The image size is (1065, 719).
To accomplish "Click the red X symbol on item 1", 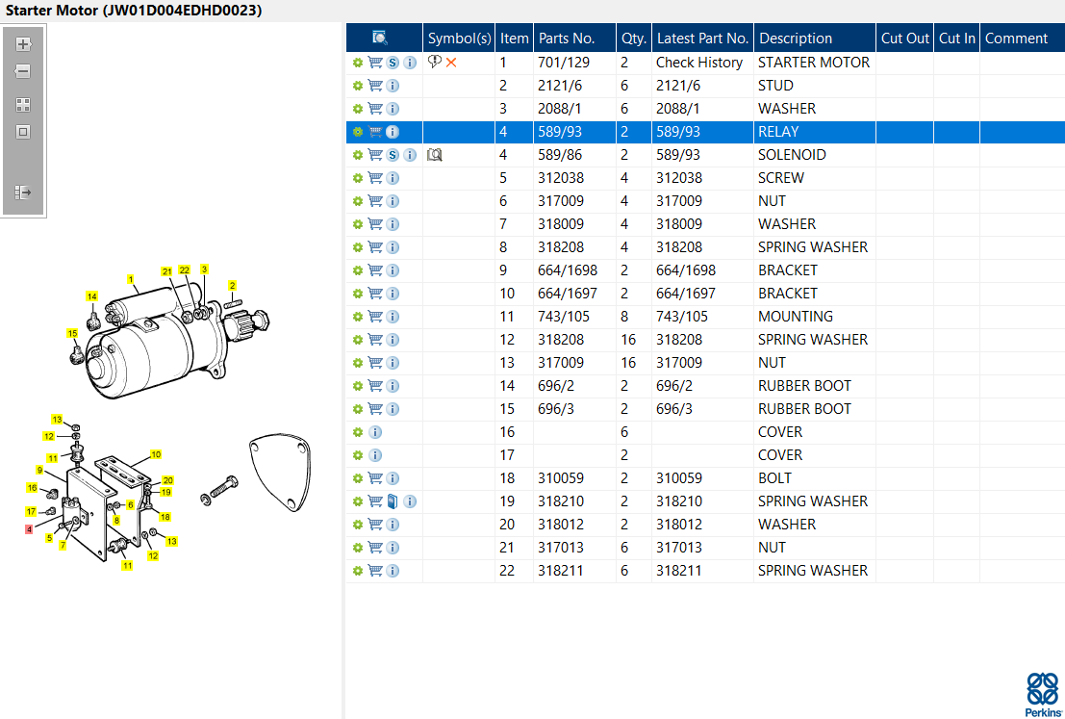I will [x=451, y=63].
